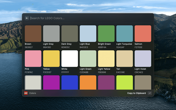The height and width of the screenshot is (110, 176).
Task: Choose the Dark Gray color tile
Action: (70, 34)
